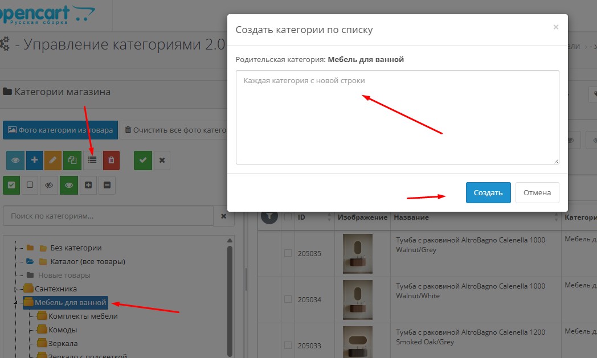Click the blue Создать button
Screen dimensions: 597x358
(x=488, y=192)
